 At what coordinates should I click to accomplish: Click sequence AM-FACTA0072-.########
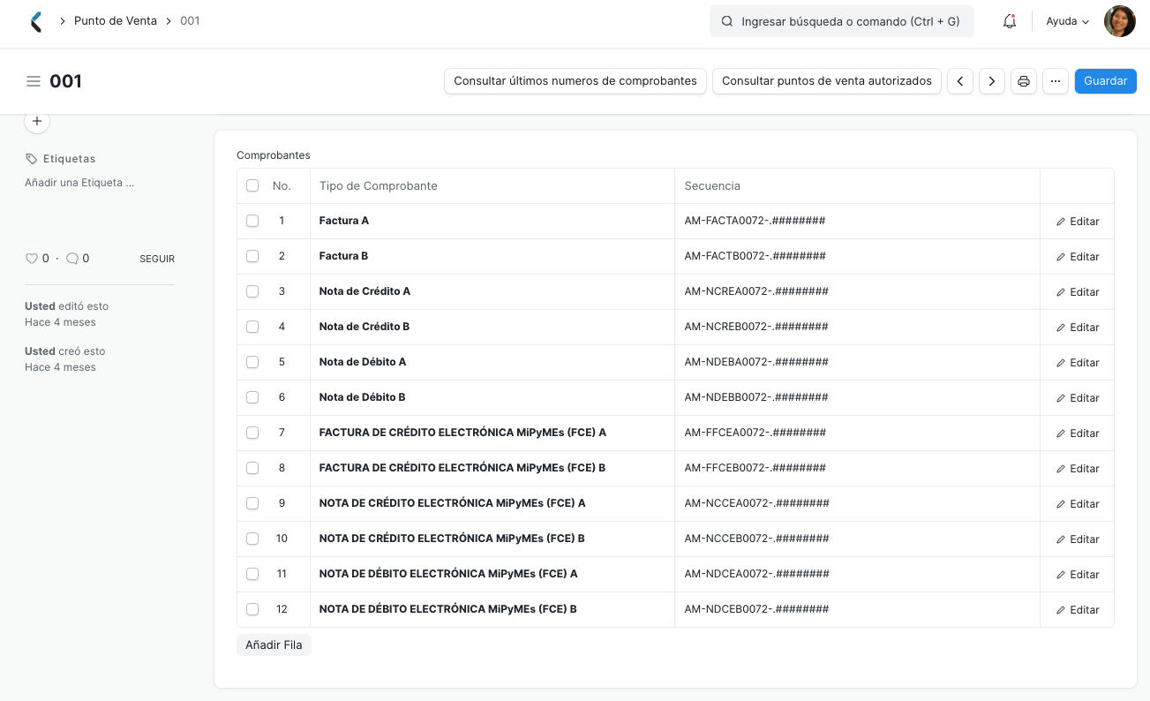click(x=755, y=221)
